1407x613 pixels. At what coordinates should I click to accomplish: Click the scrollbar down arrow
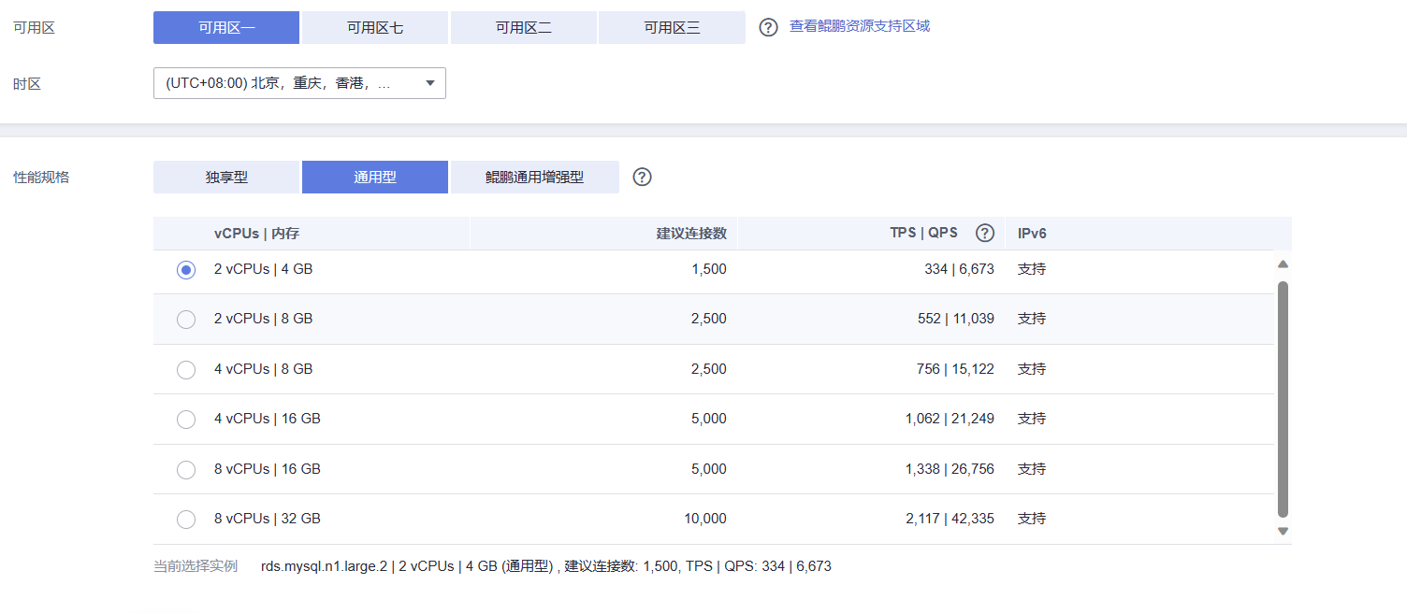(x=1283, y=530)
